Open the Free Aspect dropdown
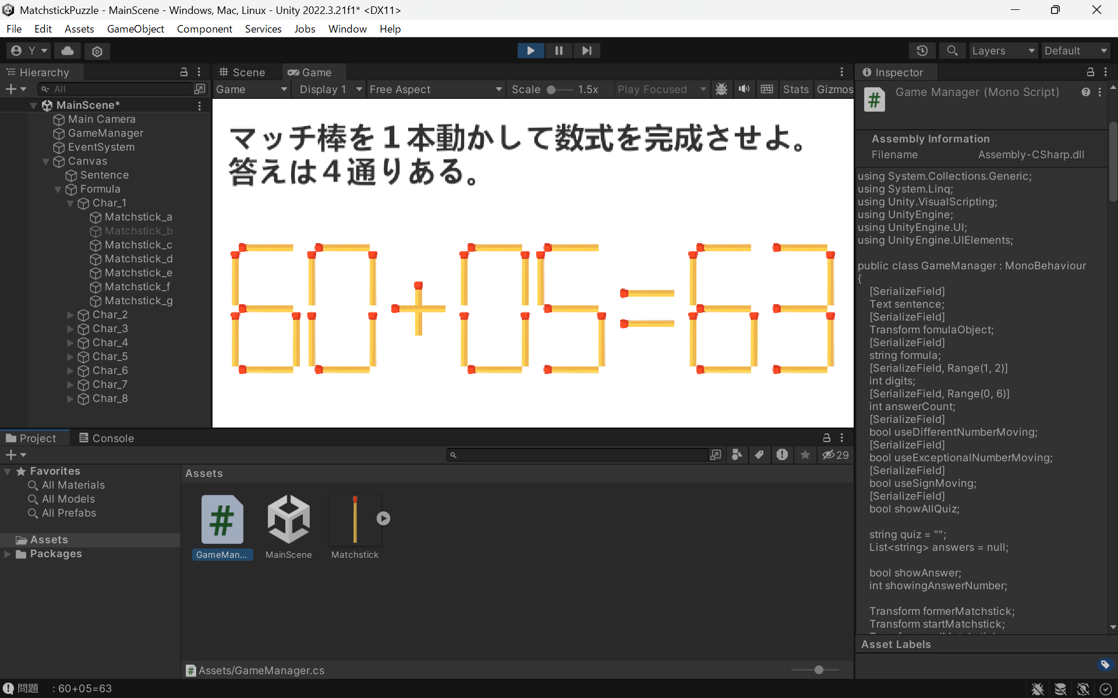 pyautogui.click(x=435, y=89)
